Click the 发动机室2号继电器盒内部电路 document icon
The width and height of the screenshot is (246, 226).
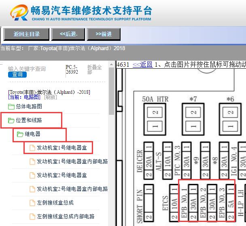coord(32,189)
